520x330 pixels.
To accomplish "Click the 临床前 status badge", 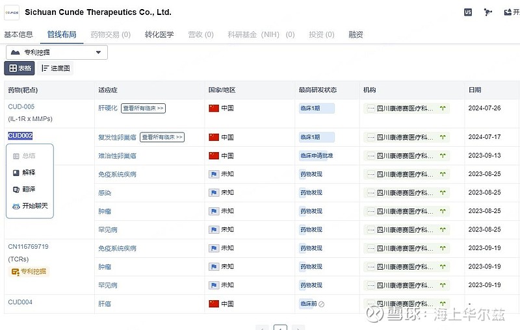I will tap(308, 303).
